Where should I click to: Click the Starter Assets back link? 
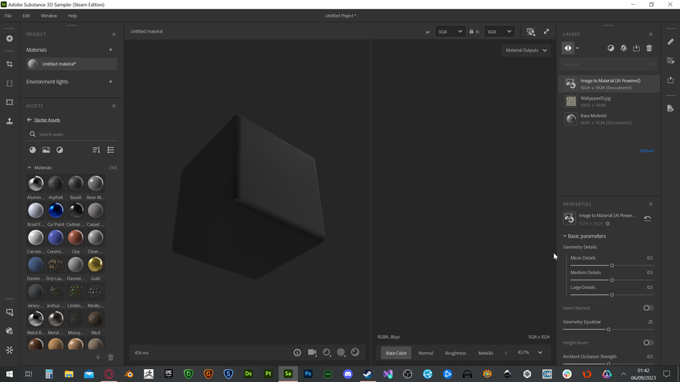pyautogui.click(x=46, y=120)
